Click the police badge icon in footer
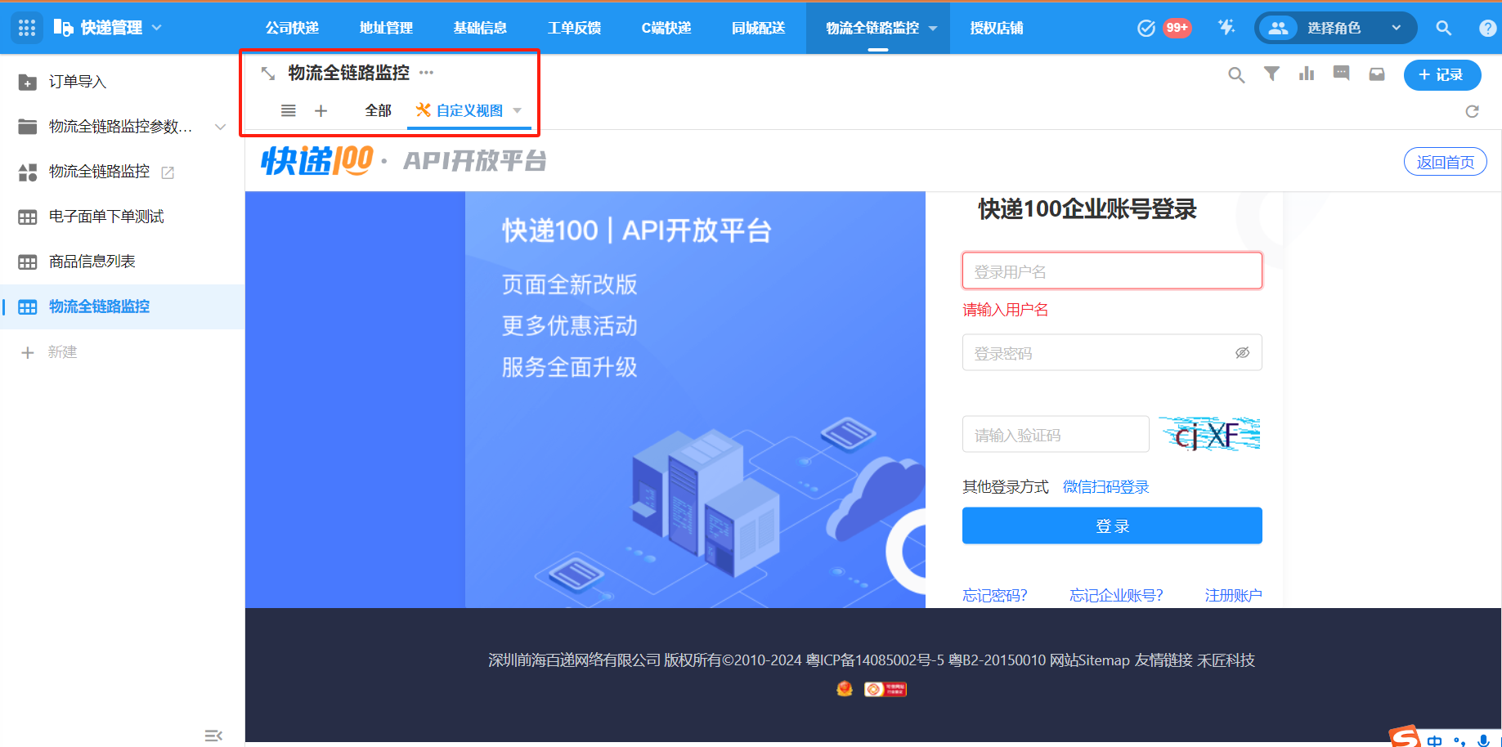1502x747 pixels. click(x=845, y=689)
